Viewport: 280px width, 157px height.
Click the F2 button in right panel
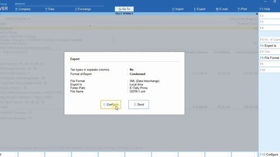pyautogui.click(x=269, y=16)
